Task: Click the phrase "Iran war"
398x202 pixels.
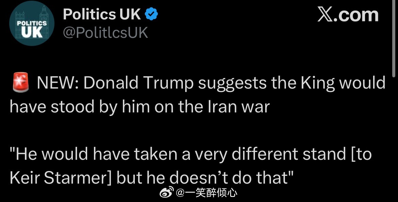Action: pyautogui.click(x=238, y=107)
